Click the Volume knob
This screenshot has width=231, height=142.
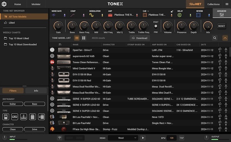coord(167,26)
